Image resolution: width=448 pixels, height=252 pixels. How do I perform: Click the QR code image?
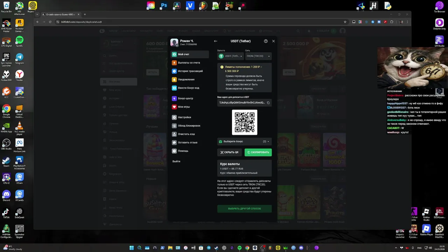point(244,122)
